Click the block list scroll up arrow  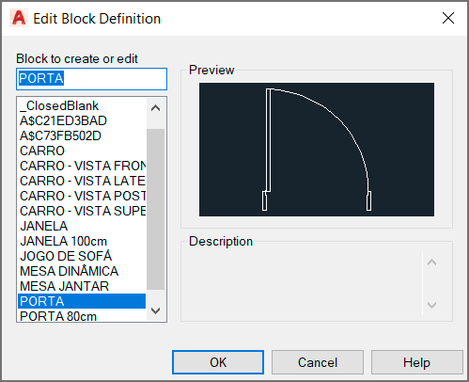tap(156, 108)
